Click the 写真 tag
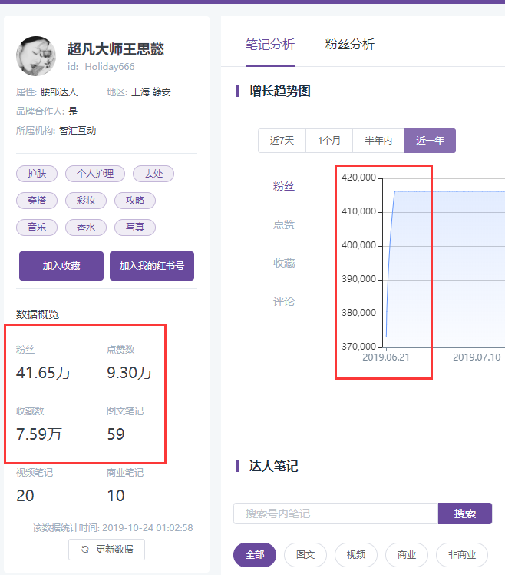The height and width of the screenshot is (575, 505). point(135,228)
